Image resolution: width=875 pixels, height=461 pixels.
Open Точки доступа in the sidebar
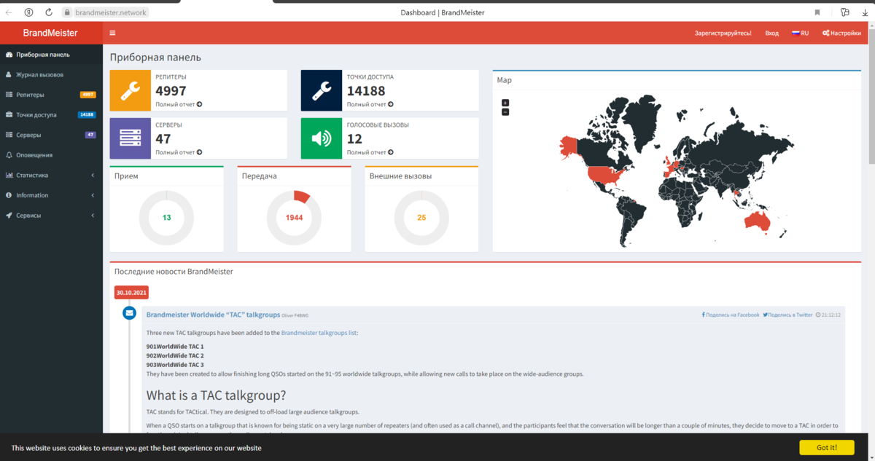(x=51, y=115)
